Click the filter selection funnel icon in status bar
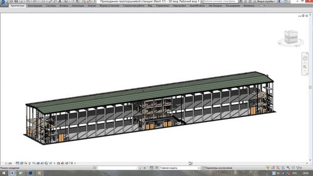 click(298, 168)
